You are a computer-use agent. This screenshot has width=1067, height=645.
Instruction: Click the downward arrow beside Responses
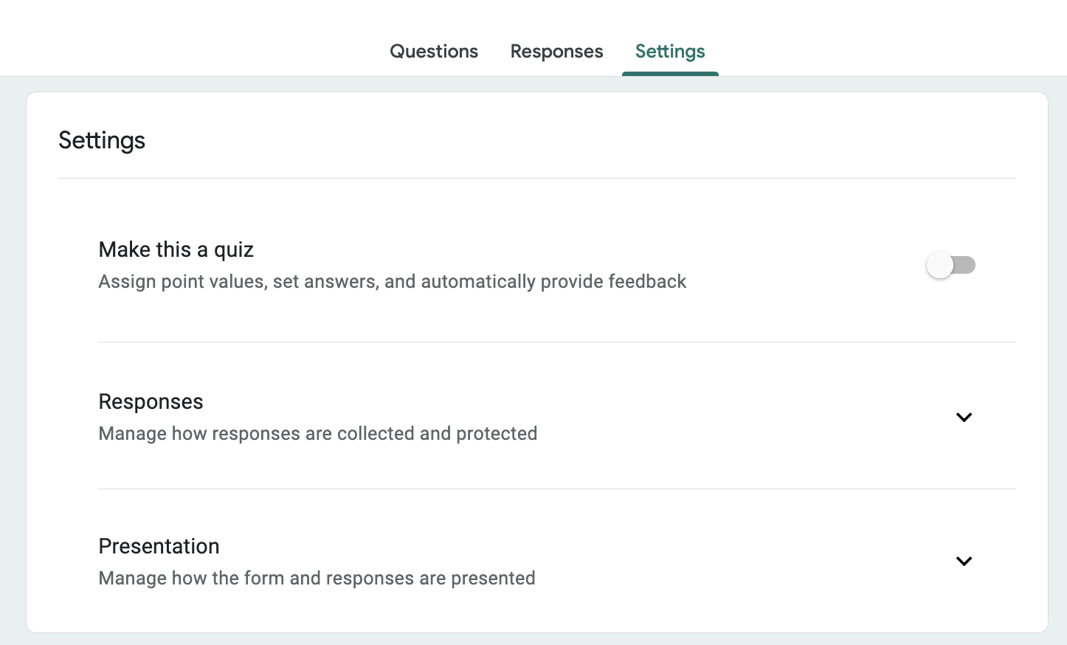964,417
